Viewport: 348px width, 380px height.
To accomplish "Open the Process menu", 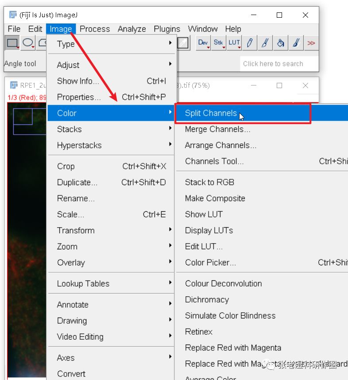I will click(95, 29).
